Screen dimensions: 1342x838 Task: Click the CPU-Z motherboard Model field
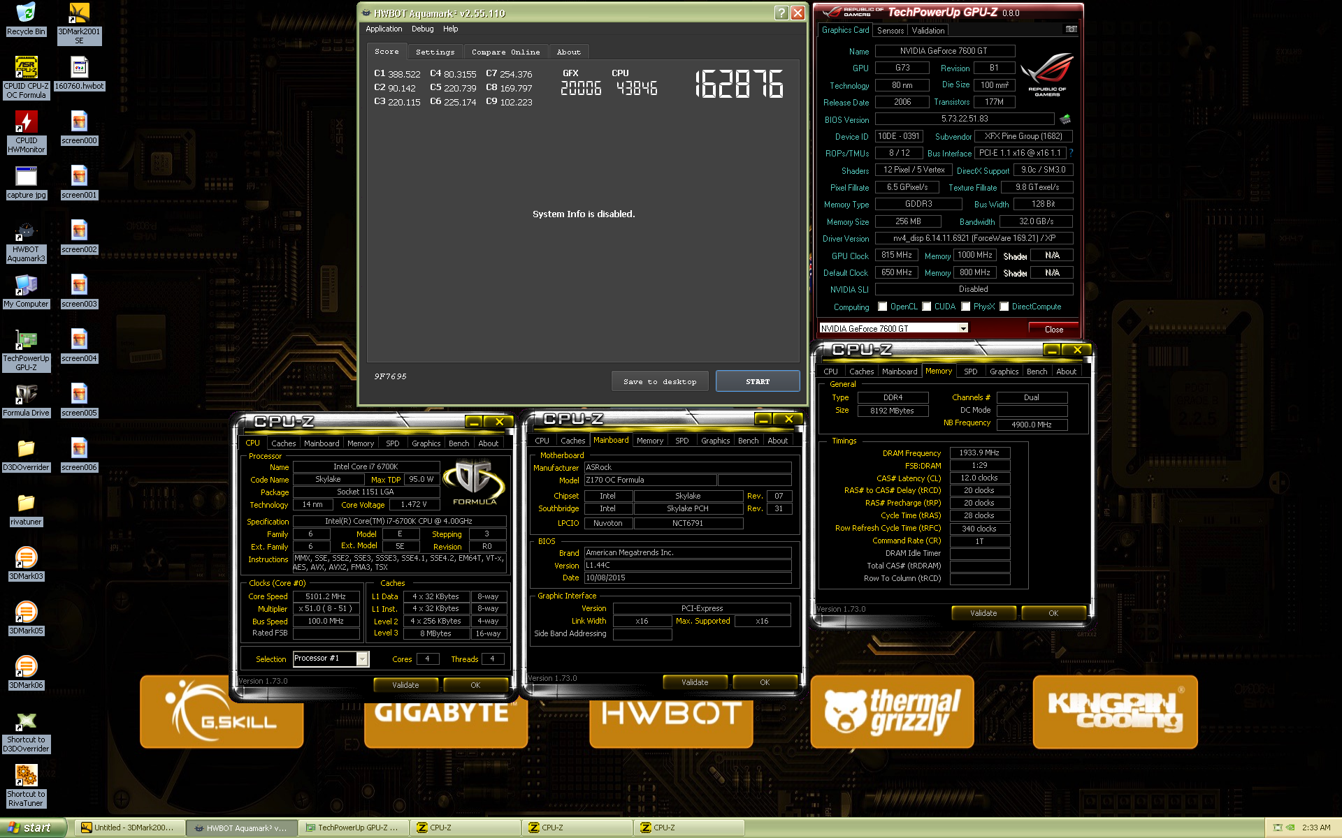[x=650, y=480]
